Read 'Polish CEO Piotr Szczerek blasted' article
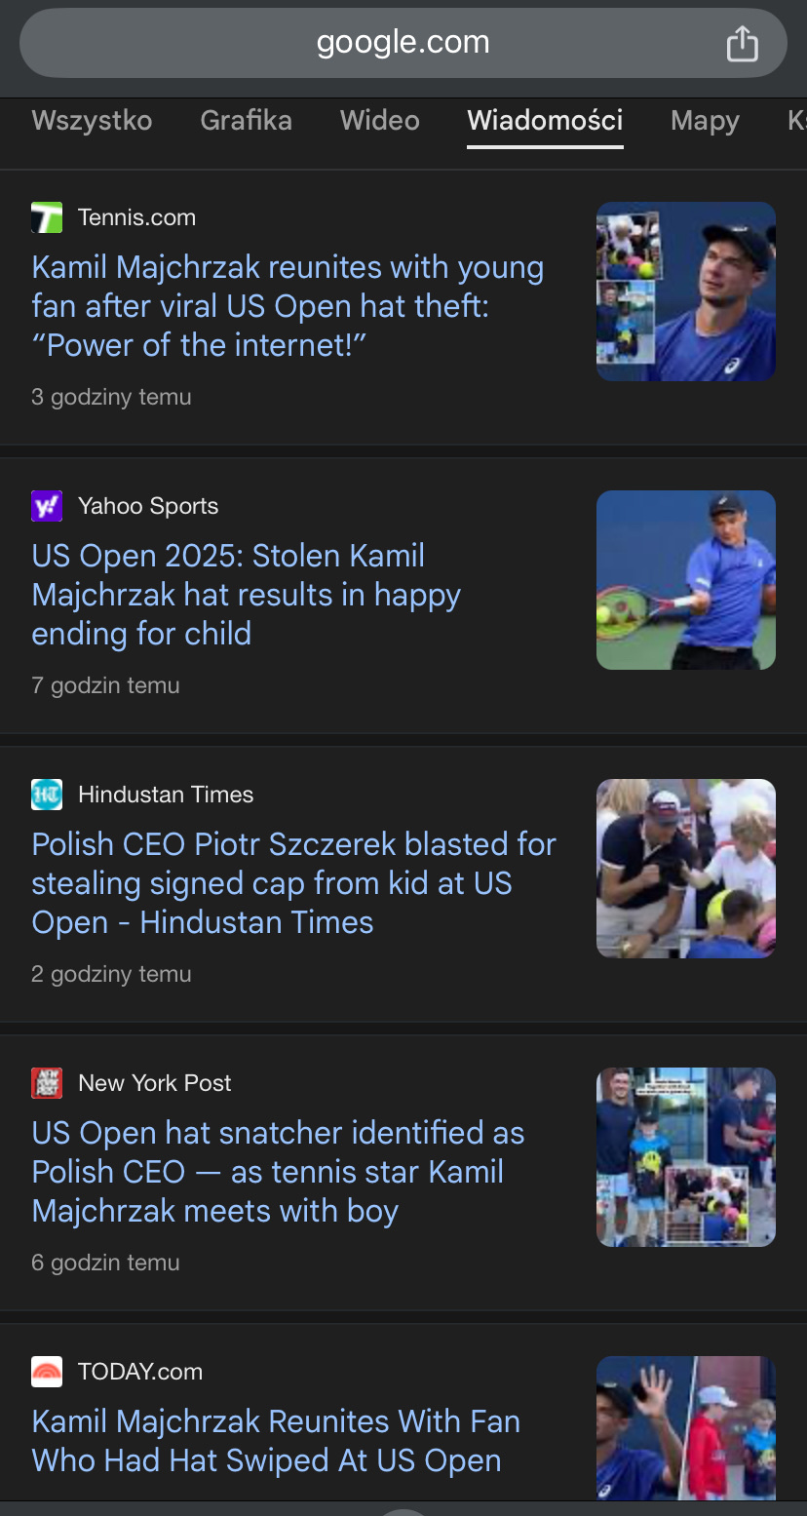Viewport: 807px width, 1516px height. pyautogui.click(x=293, y=883)
